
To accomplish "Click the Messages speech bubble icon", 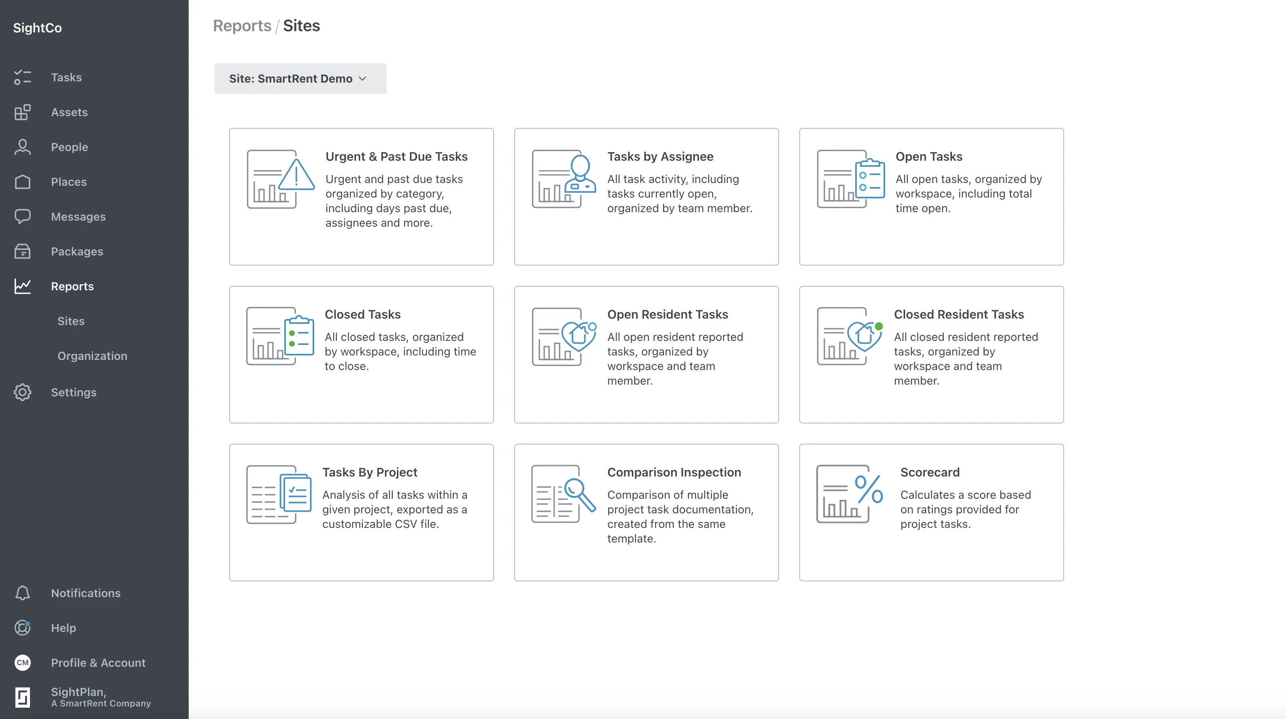I will (x=22, y=217).
